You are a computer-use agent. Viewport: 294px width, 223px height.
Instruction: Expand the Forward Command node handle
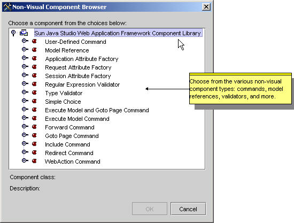tap(25, 126)
